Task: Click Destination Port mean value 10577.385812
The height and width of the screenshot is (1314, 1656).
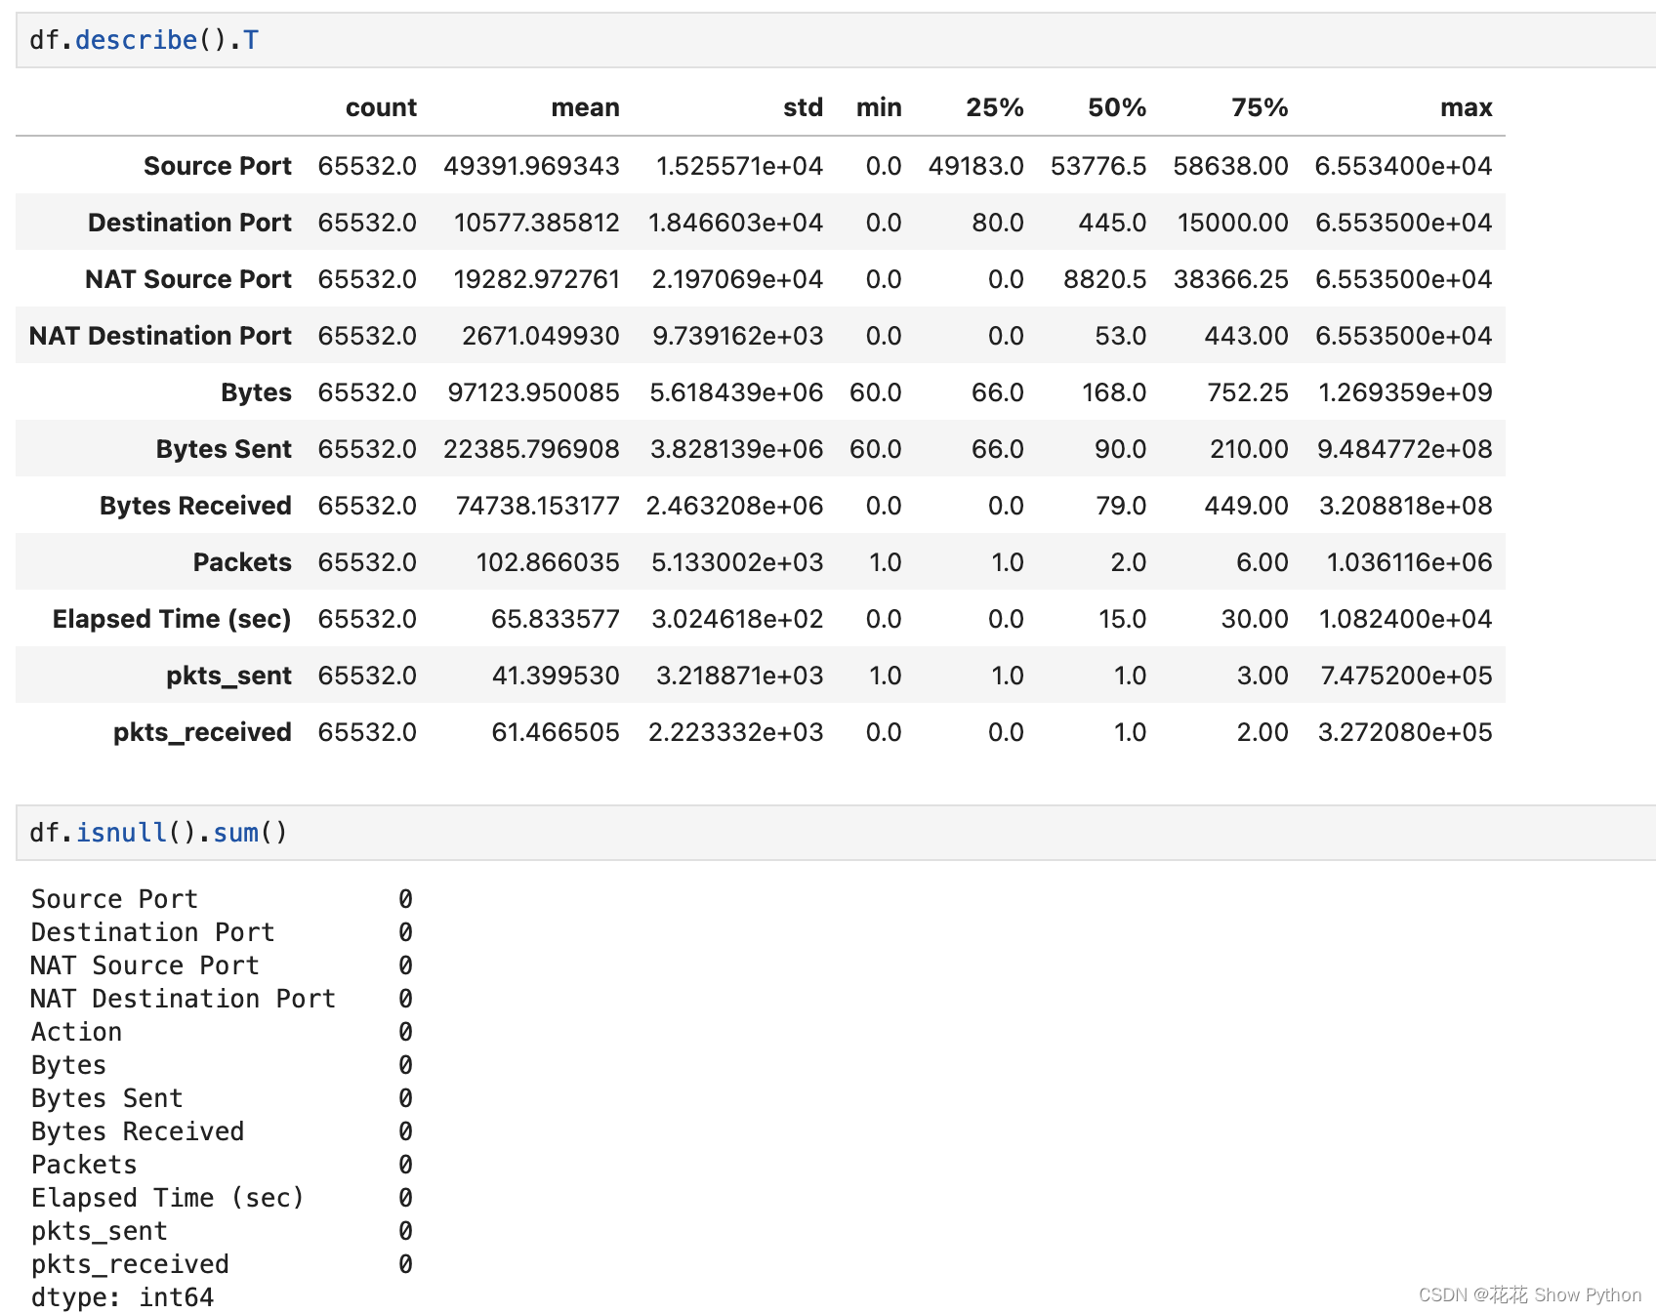Action: click(x=536, y=223)
